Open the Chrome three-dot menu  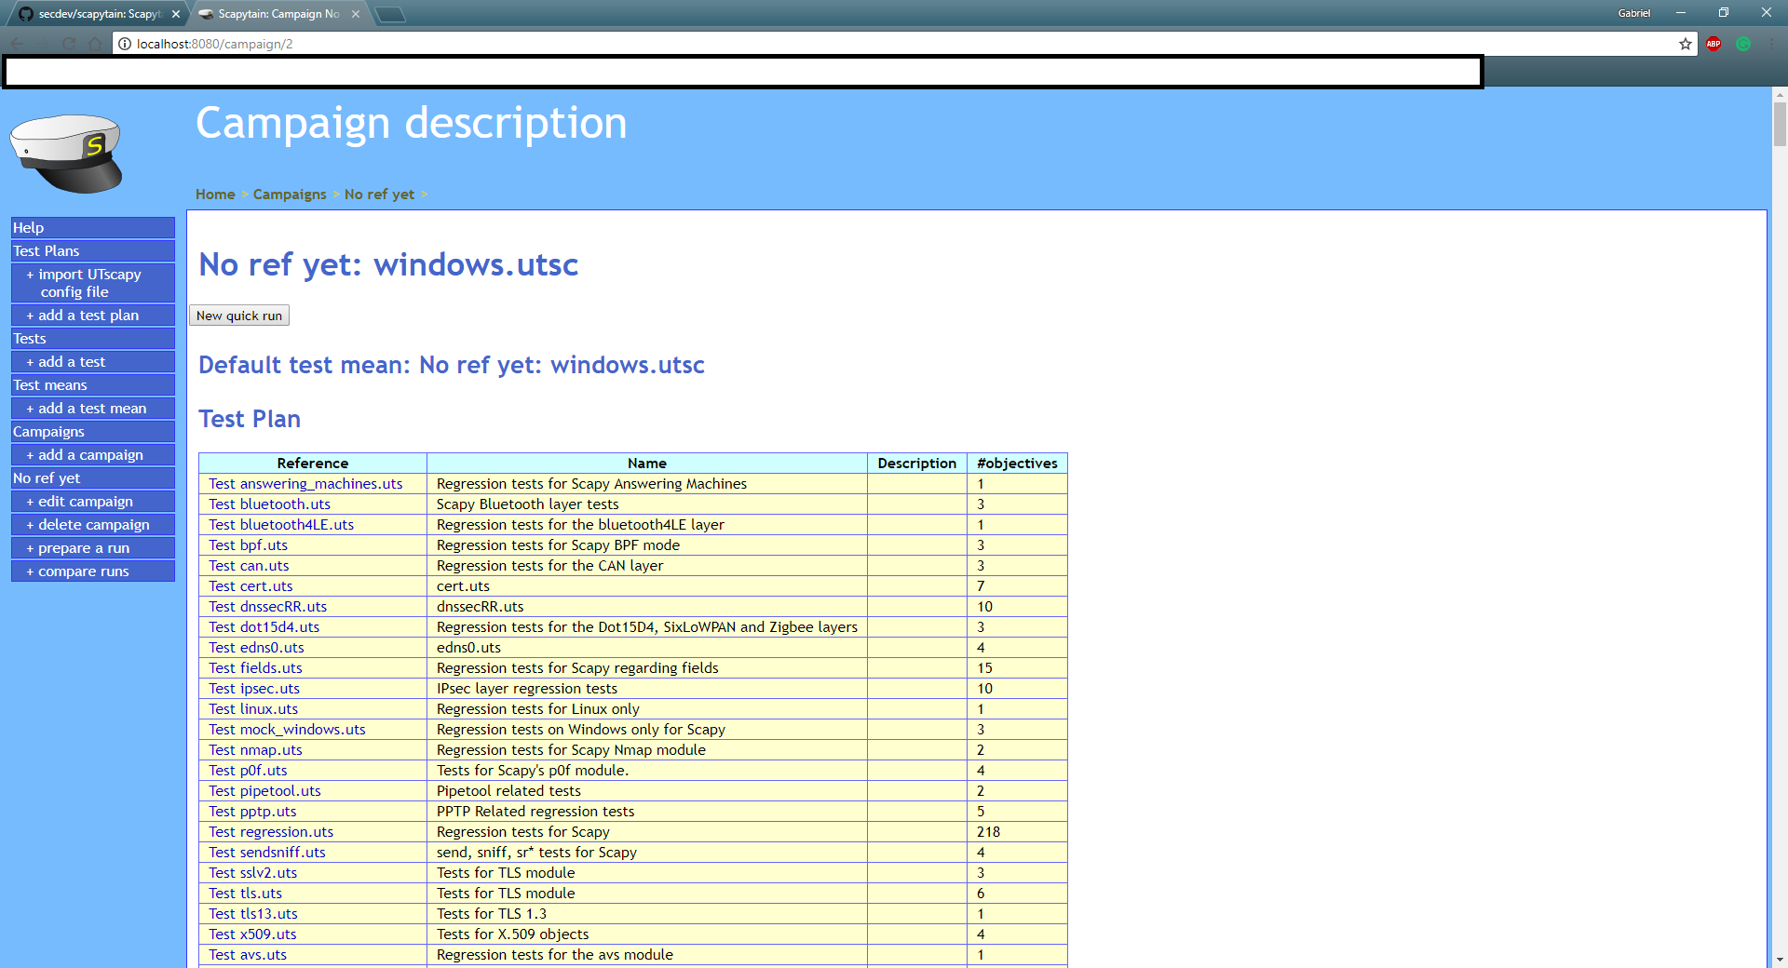coord(1772,44)
